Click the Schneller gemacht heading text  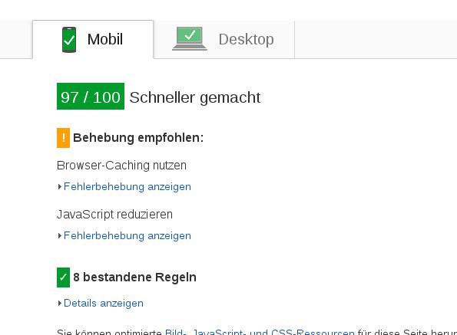pos(195,97)
